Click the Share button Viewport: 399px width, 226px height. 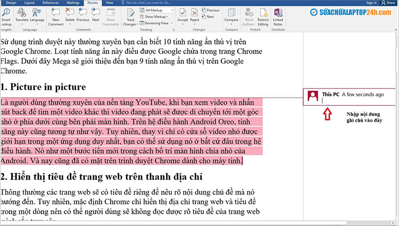pos(388,3)
